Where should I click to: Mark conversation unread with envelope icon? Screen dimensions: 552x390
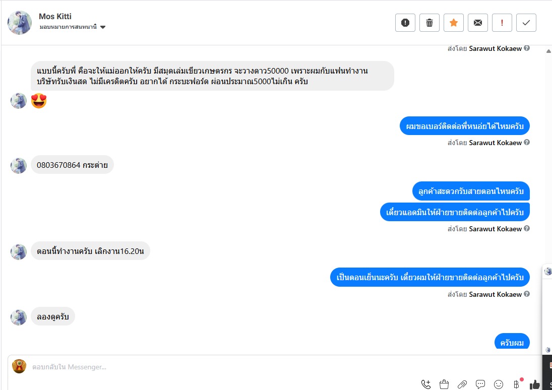[478, 23]
